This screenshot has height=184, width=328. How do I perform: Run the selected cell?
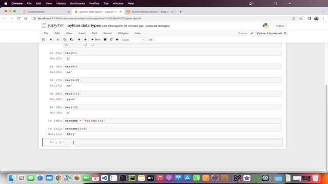(x=96, y=39)
